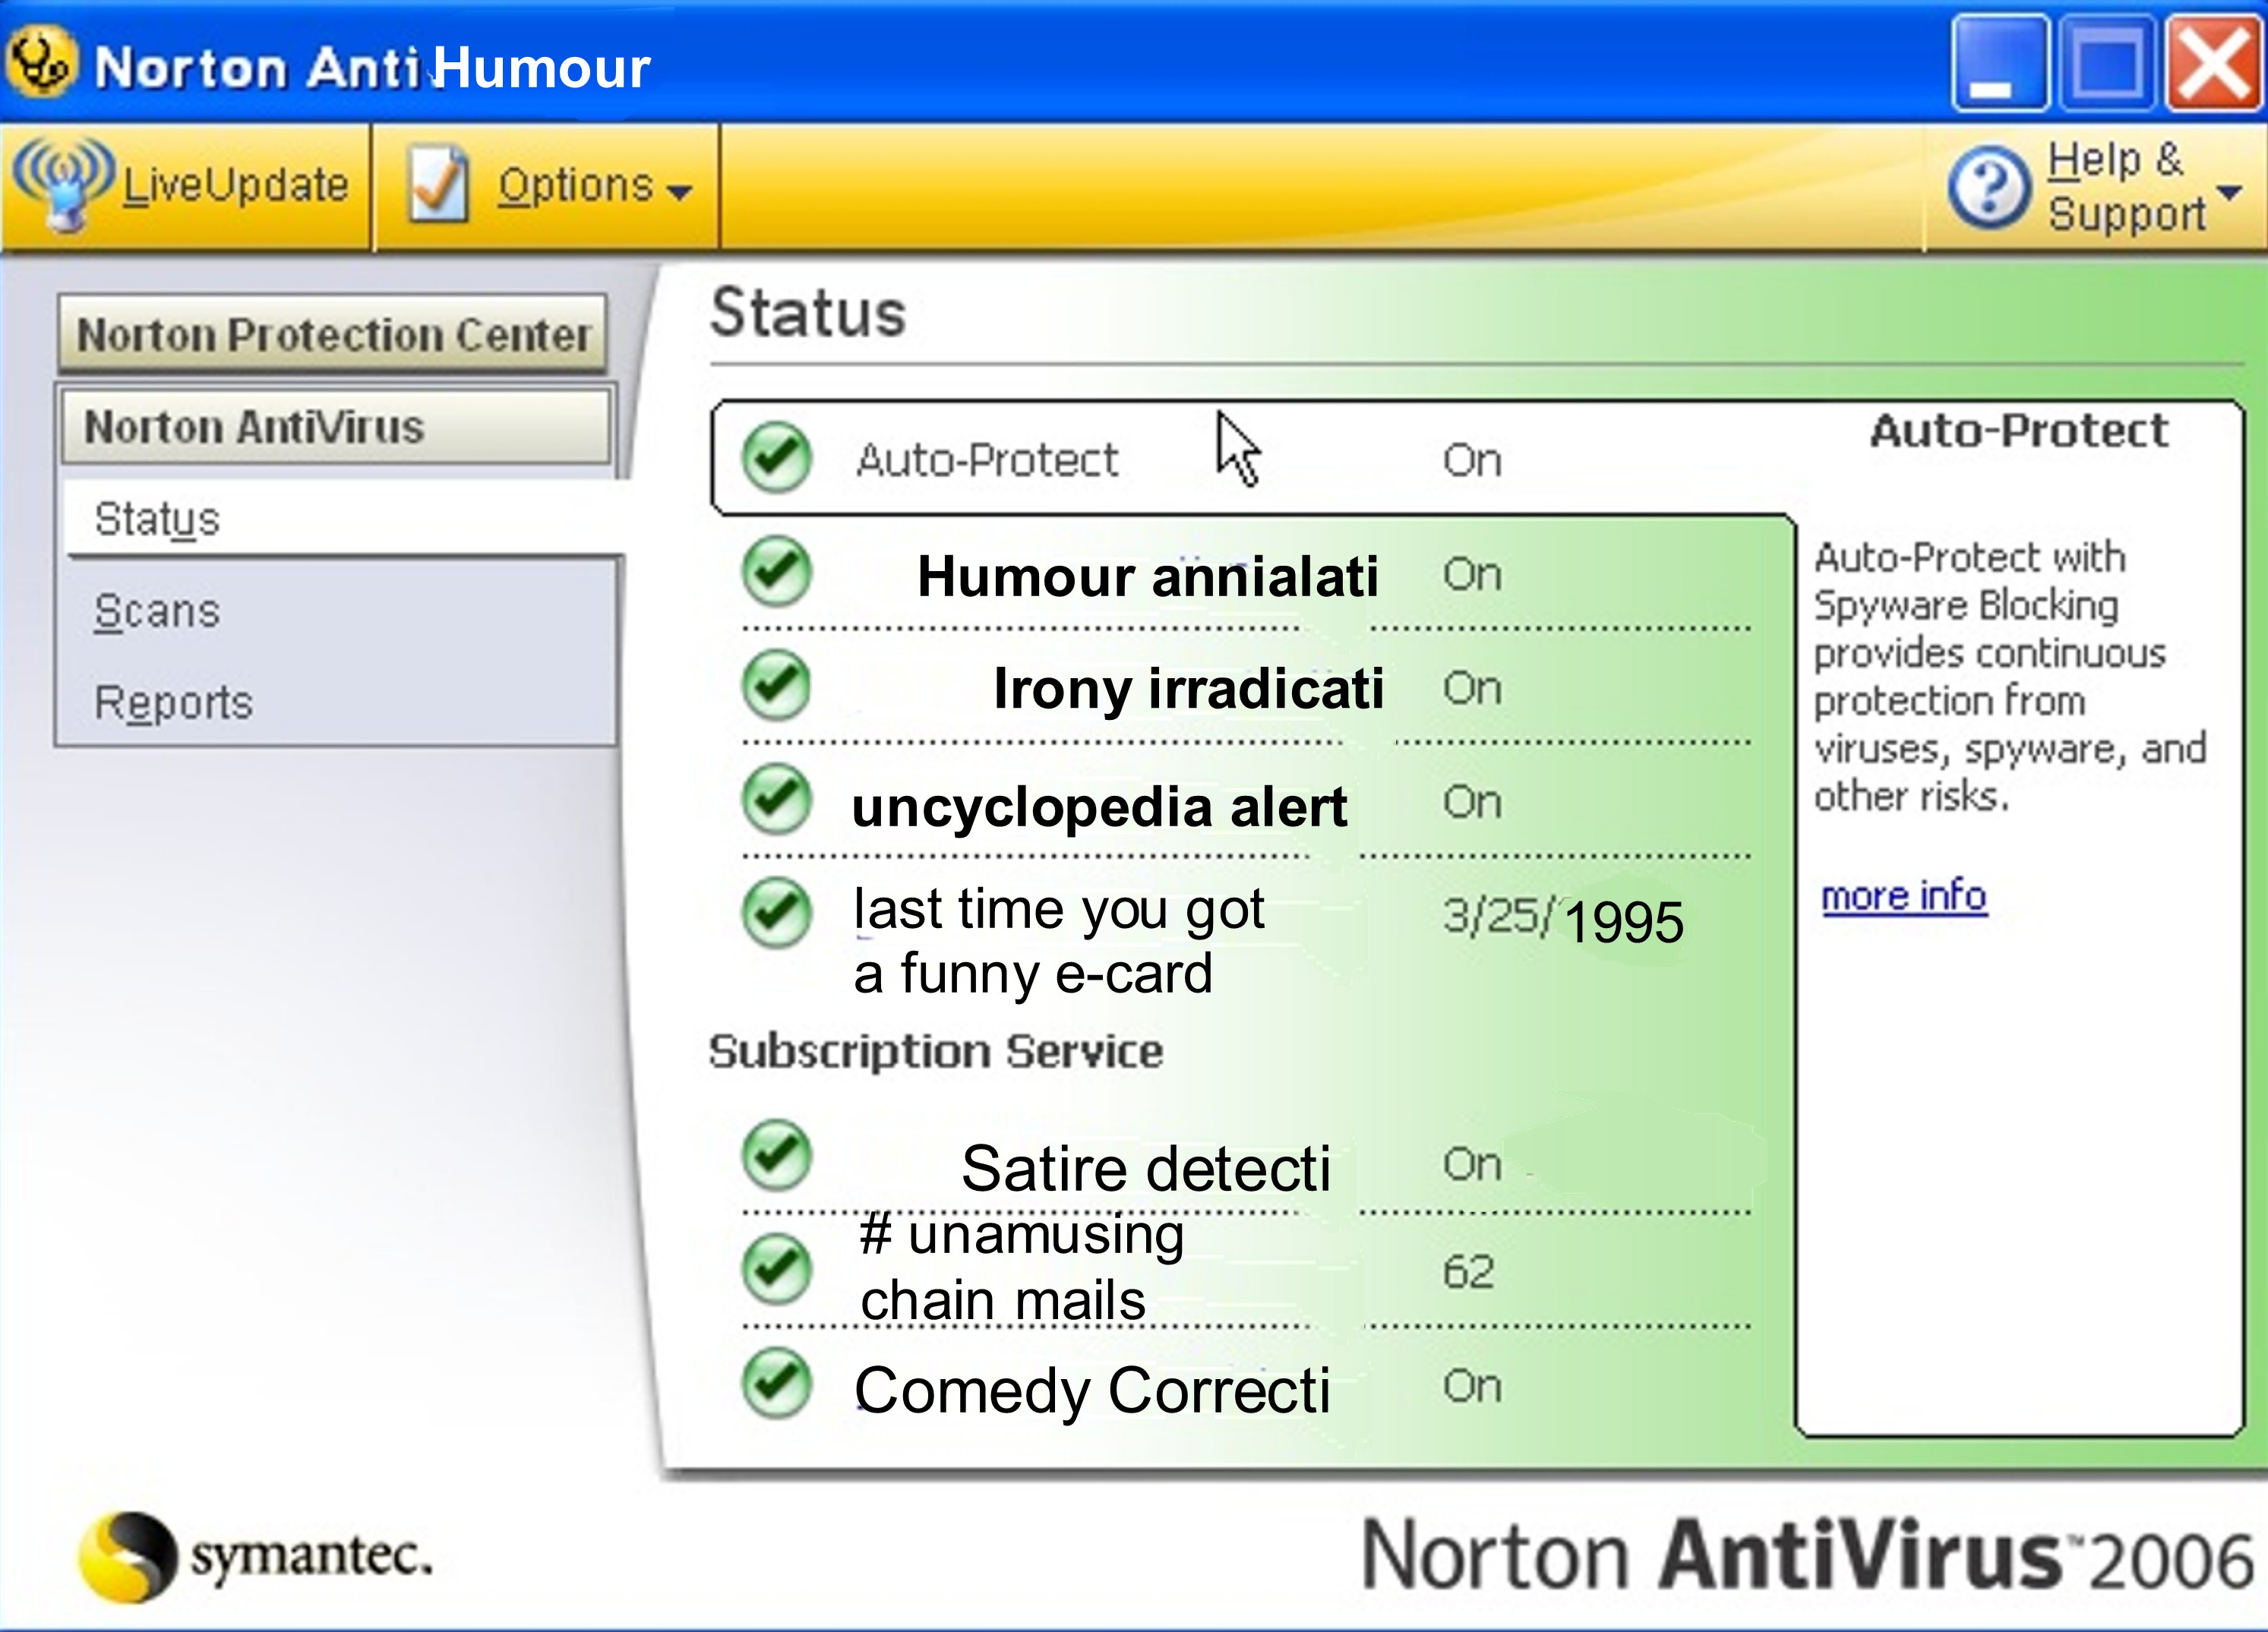2268x1632 pixels.
Task: Select the Humour annialati item
Action: [1148, 576]
